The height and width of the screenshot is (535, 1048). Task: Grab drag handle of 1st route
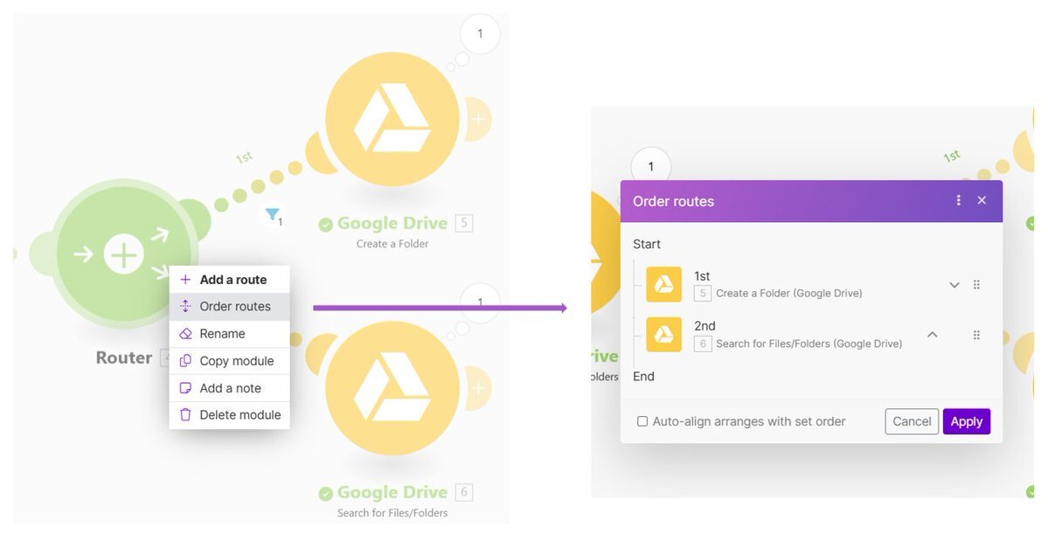coord(976,284)
